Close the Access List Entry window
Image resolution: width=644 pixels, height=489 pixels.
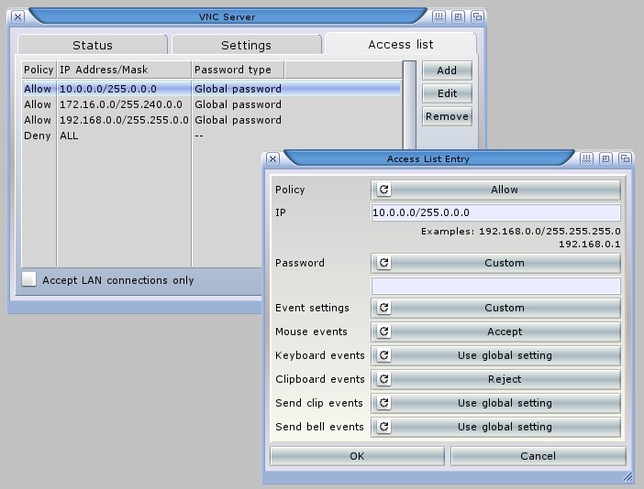(x=272, y=158)
